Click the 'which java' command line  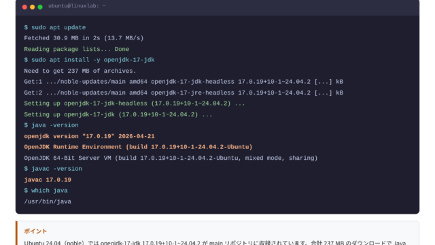coord(46,191)
